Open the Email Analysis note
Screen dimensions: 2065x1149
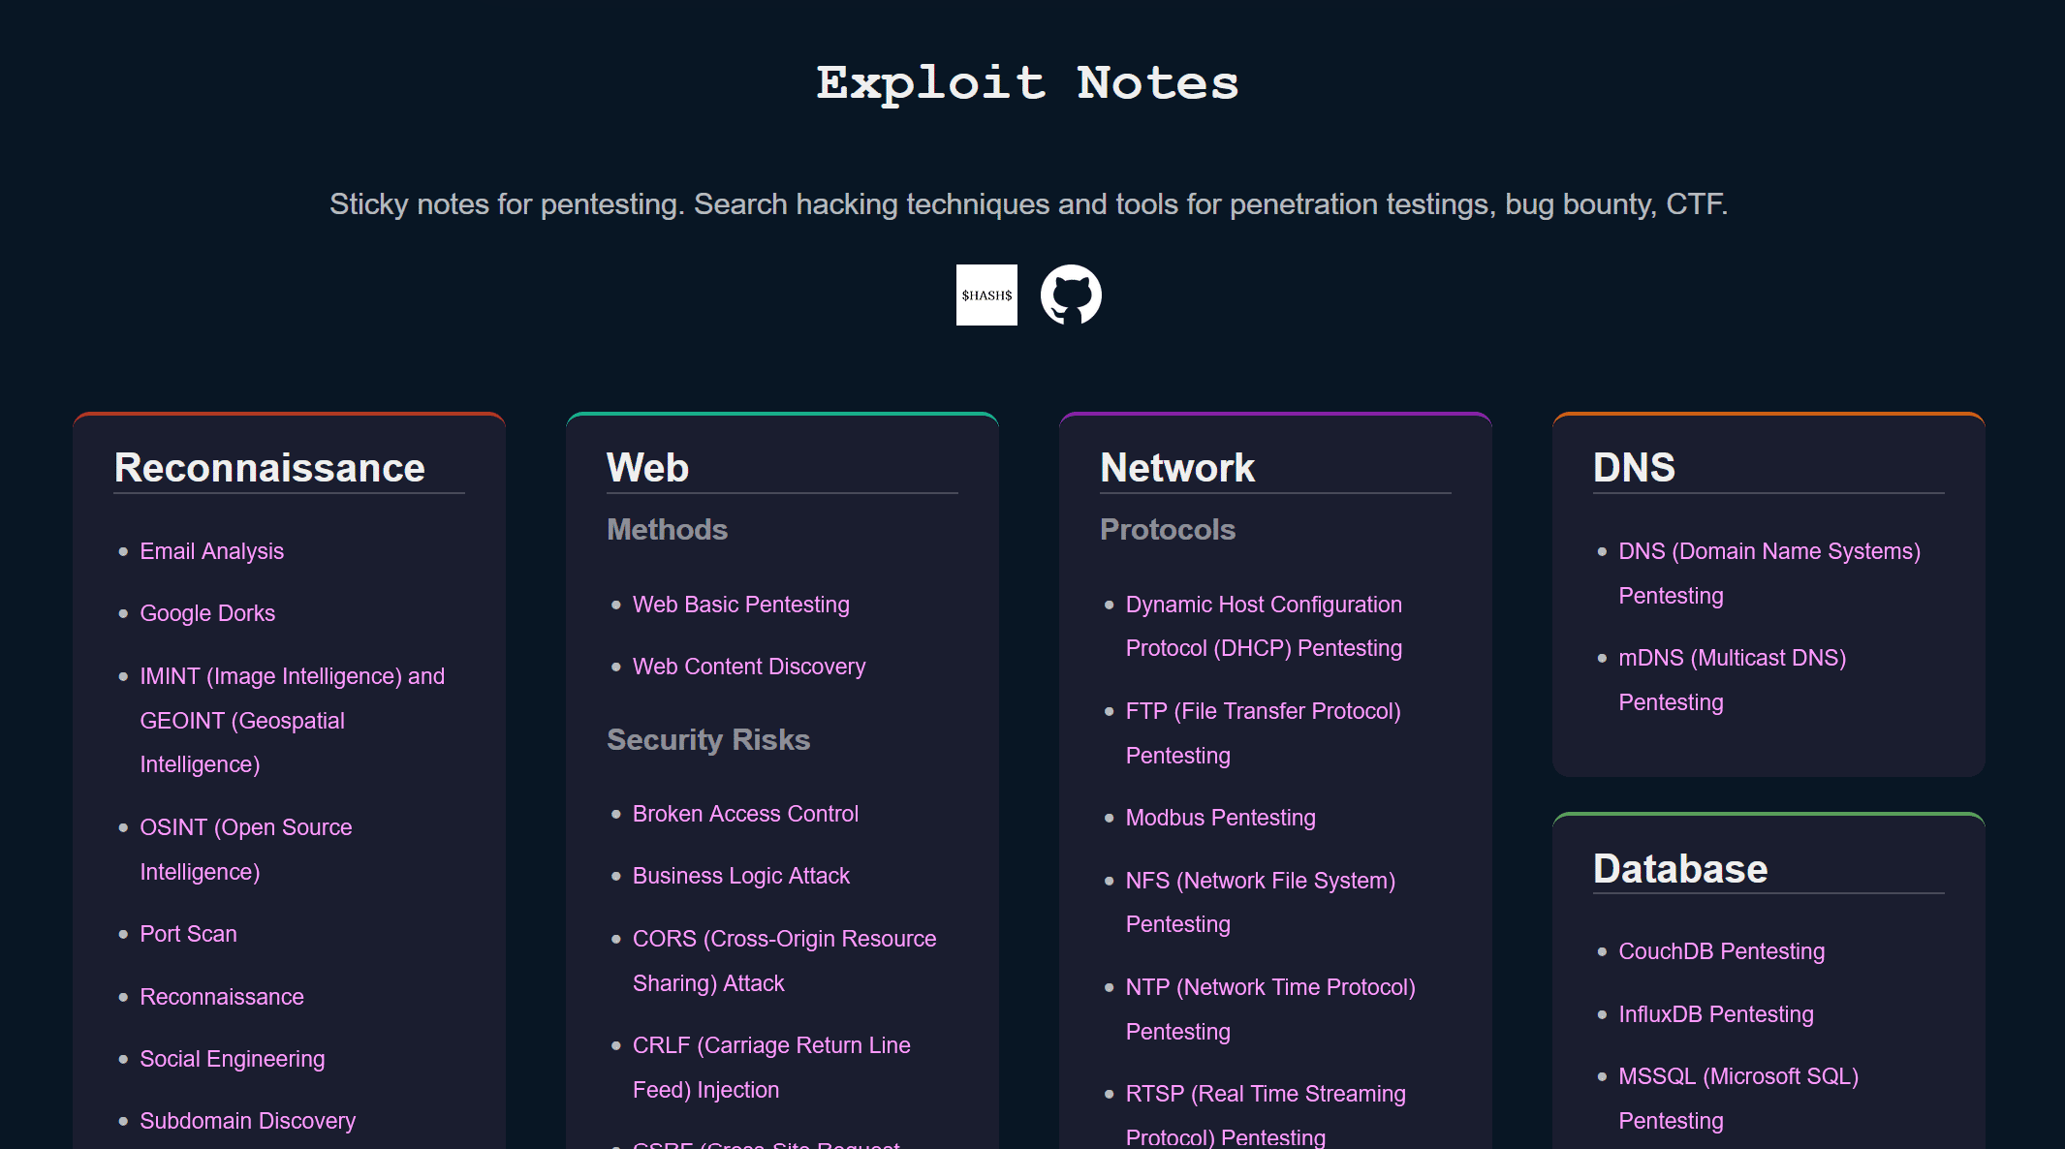[211, 551]
